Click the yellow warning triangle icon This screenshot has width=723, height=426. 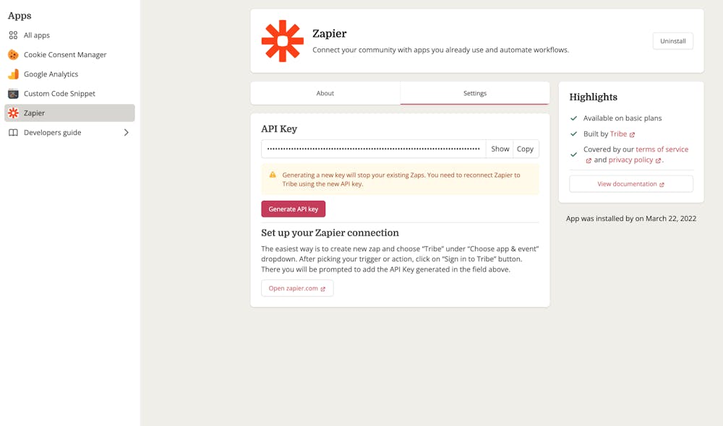point(273,175)
